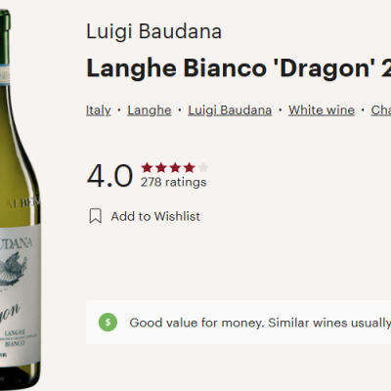Screen dimensions: 391x391
Task: Follow the White wine link
Action: [322, 110]
